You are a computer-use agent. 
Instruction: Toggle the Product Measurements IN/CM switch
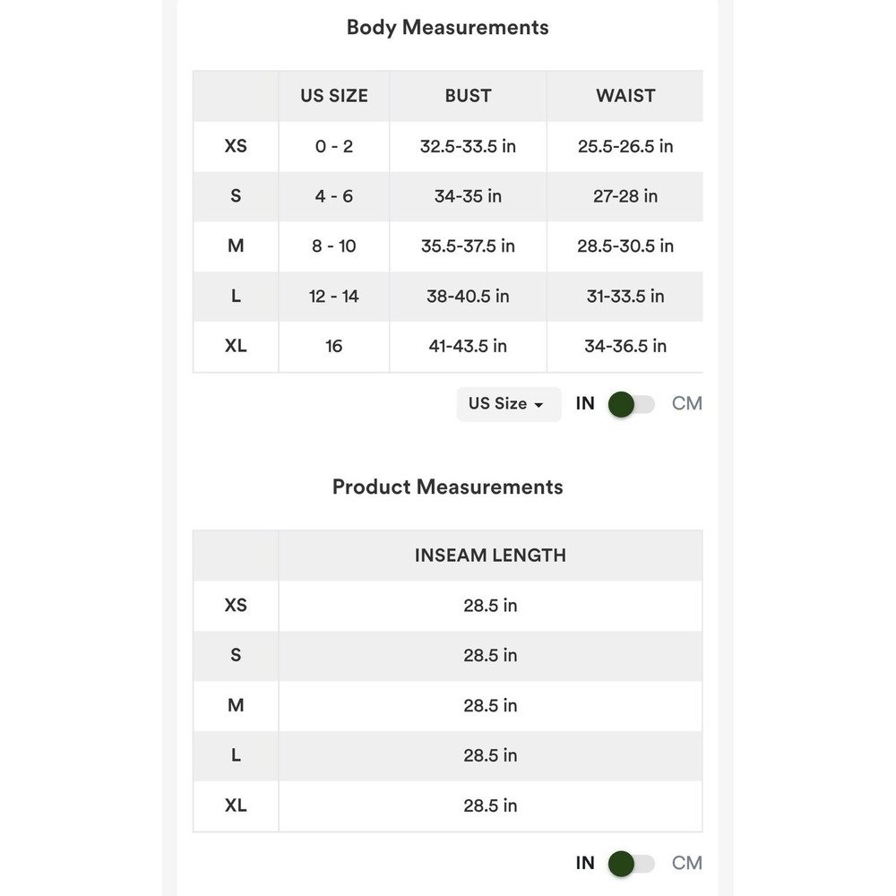tap(632, 864)
